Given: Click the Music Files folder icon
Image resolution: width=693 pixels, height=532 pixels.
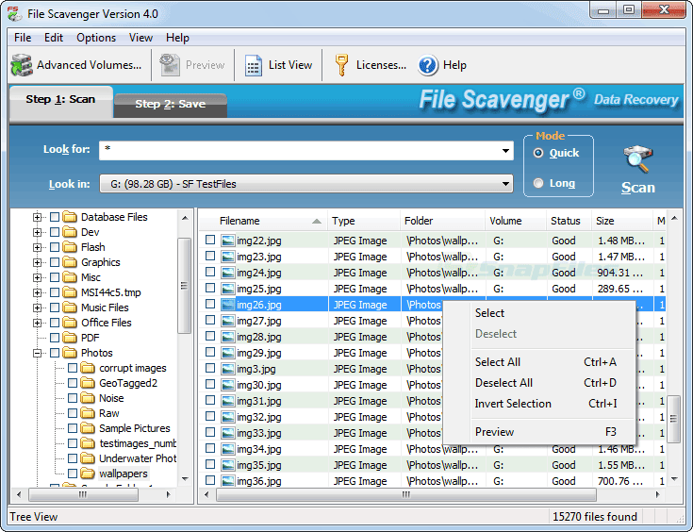Looking at the screenshot, I should [70, 308].
